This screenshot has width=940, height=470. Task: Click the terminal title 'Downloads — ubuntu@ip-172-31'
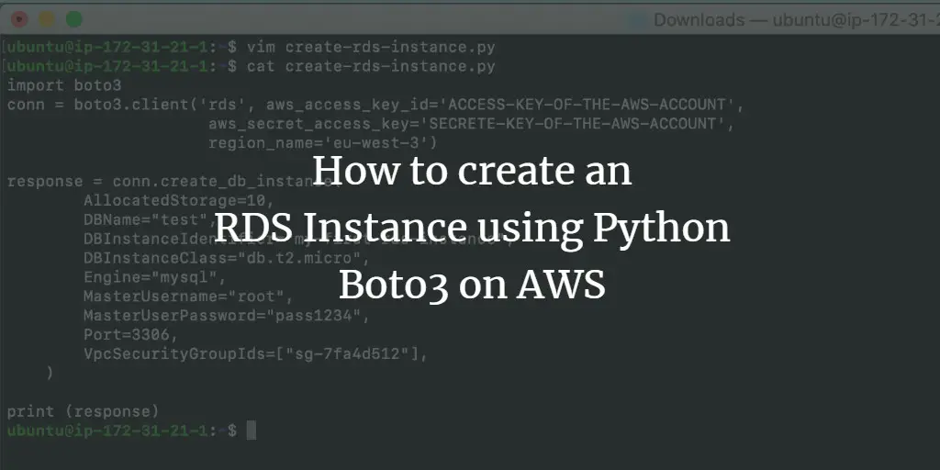pos(796,20)
